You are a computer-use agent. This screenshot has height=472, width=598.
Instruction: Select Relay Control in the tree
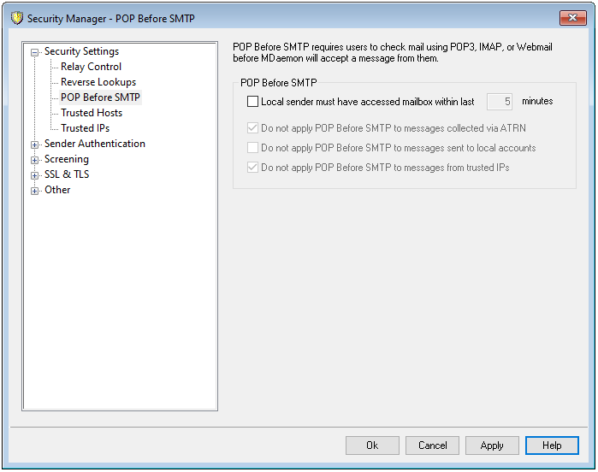(91, 67)
